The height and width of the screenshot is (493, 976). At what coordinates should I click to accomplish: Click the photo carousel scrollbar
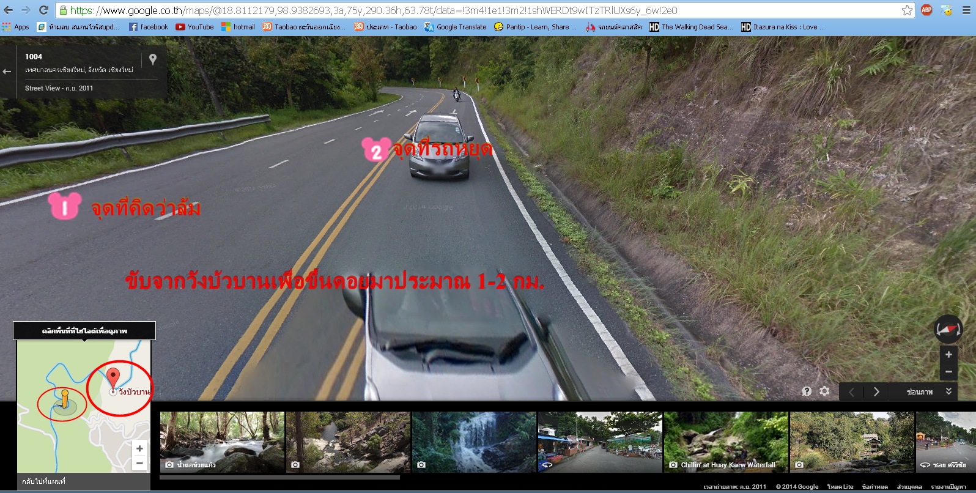(x=279, y=477)
